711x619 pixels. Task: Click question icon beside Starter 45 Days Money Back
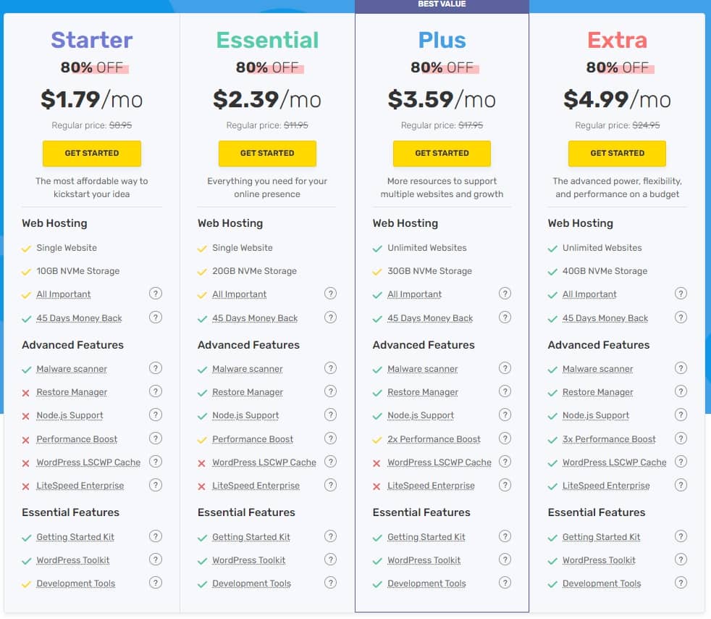pos(156,317)
